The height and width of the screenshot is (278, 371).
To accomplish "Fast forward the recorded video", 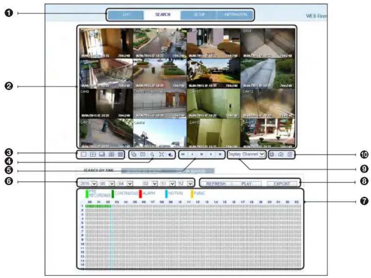I will point(220,154).
